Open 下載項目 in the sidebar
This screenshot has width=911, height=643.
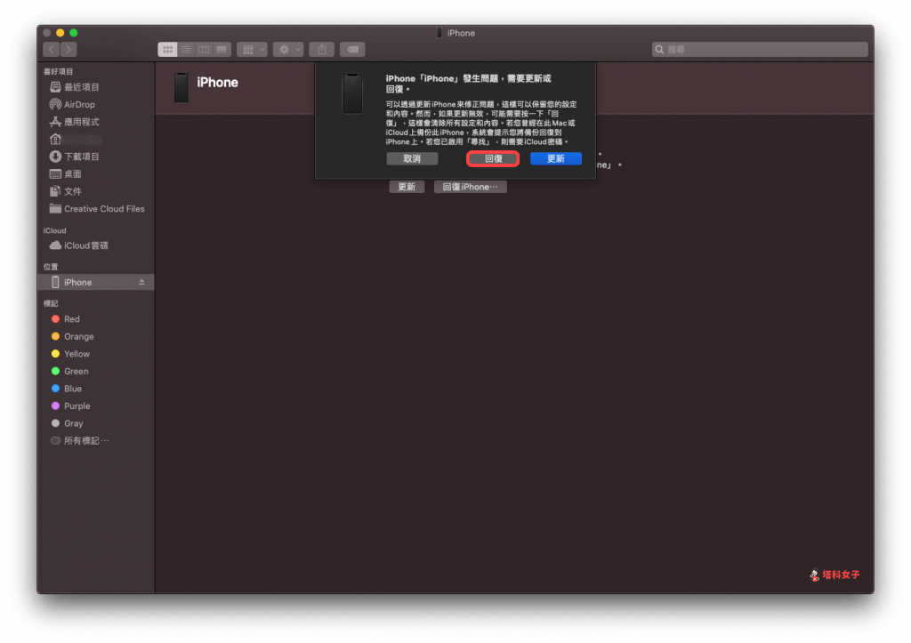(x=96, y=157)
